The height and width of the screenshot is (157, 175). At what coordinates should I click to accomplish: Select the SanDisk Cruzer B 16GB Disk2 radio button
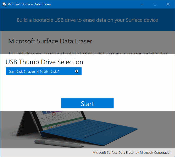click(77, 71)
